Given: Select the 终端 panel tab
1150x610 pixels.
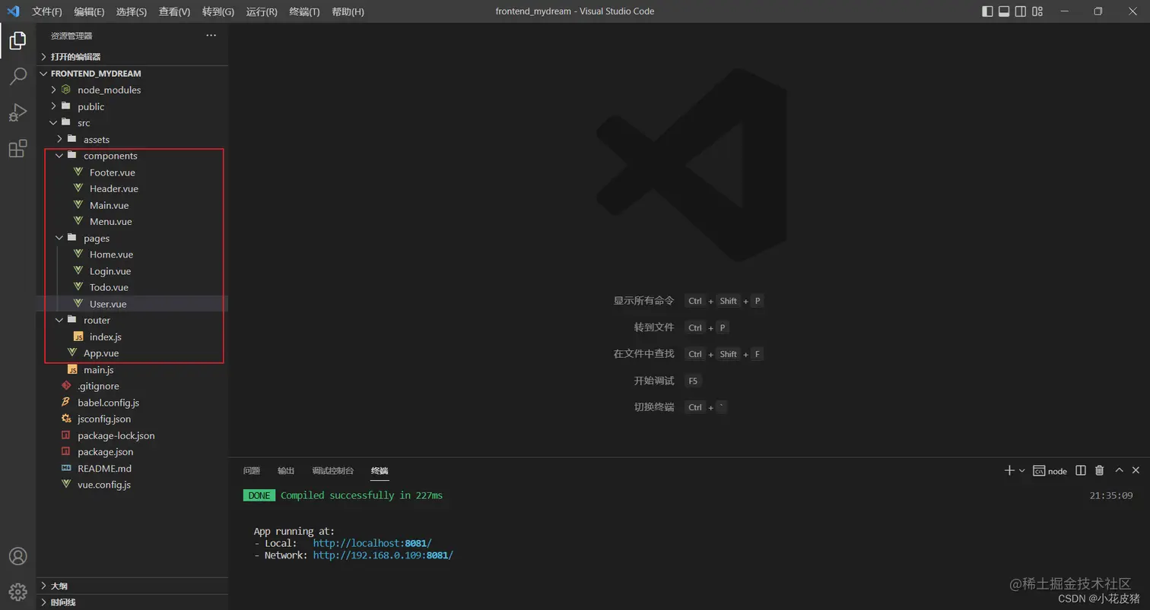Looking at the screenshot, I should [380, 471].
